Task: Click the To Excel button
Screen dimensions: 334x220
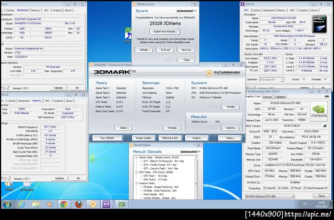Action: tap(165, 50)
